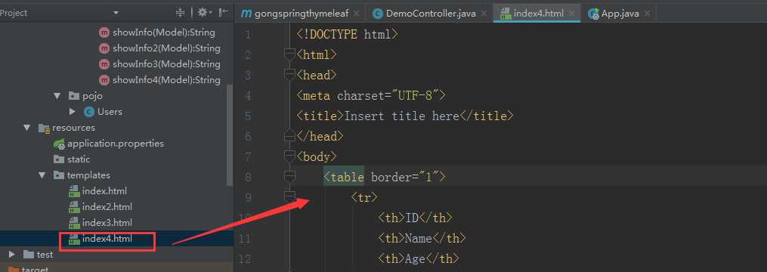Expand the test folder node
The width and height of the screenshot is (767, 272).
pos(12,255)
